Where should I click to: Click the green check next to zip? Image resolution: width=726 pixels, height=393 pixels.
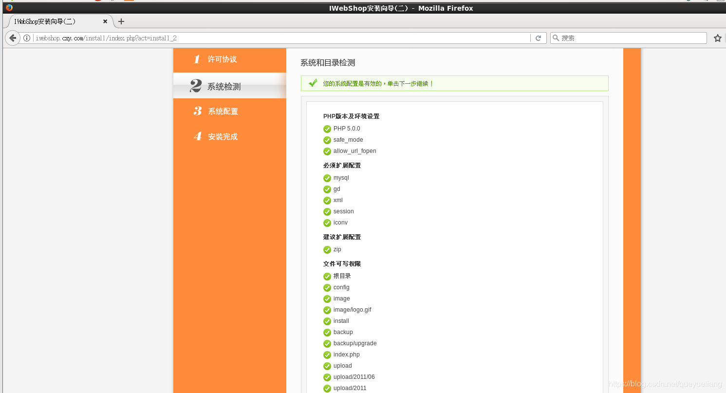327,250
